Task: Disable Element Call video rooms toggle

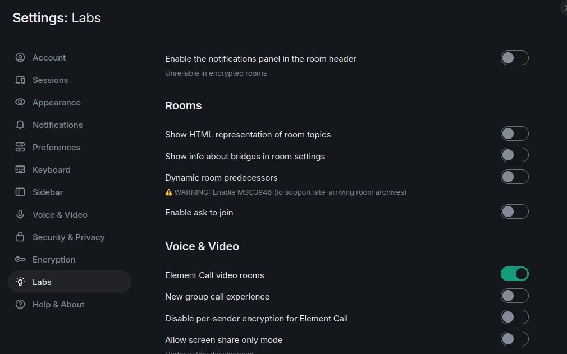Action: 514,274
